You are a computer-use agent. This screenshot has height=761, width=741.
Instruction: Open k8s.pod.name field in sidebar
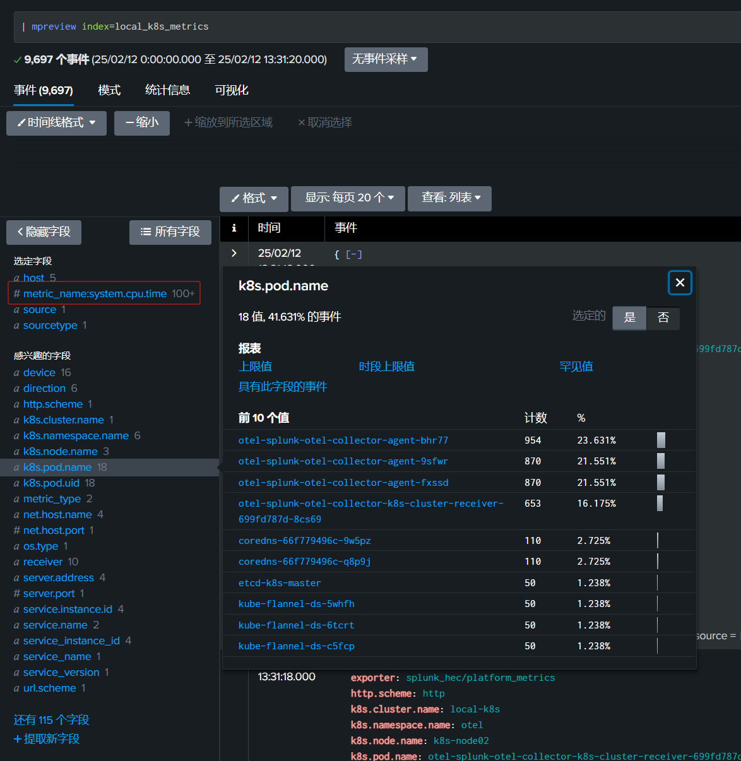(x=57, y=467)
